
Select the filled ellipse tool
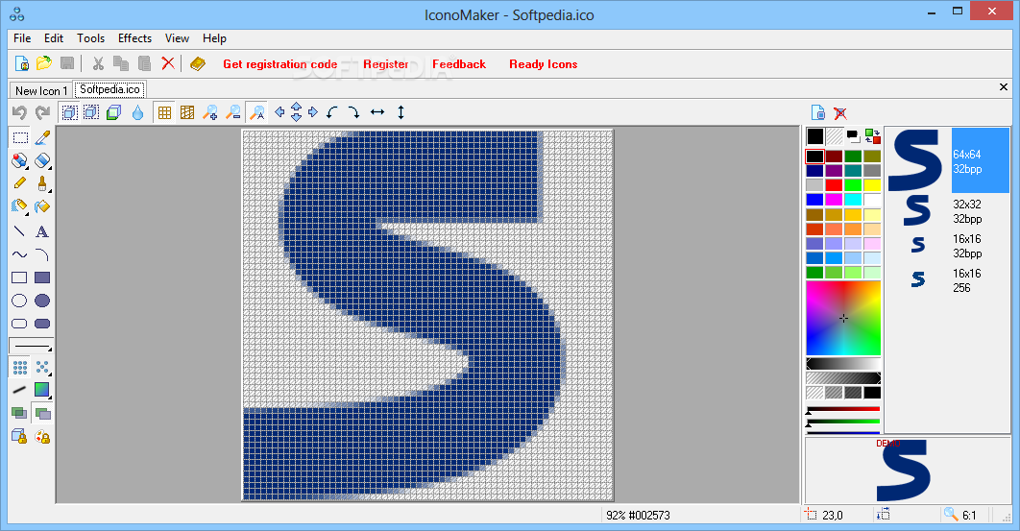pyautogui.click(x=42, y=301)
